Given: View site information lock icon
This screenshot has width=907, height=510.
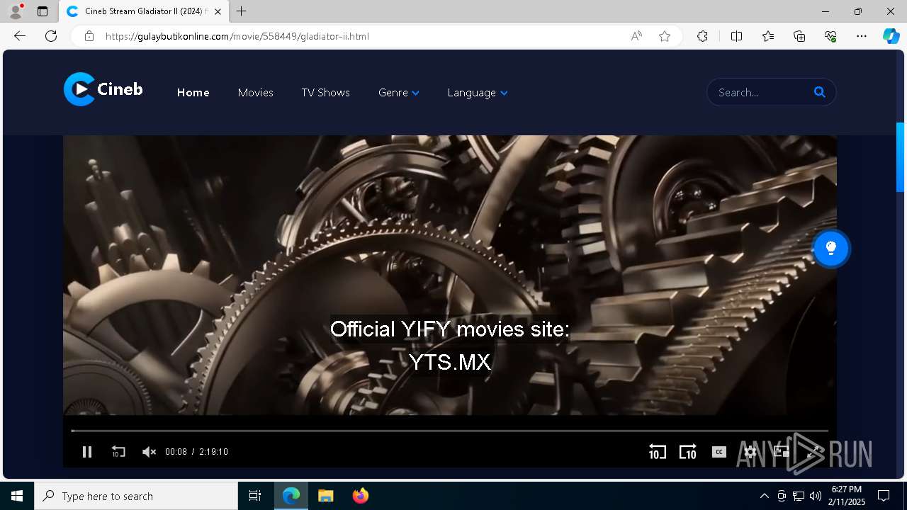Looking at the screenshot, I should (x=89, y=36).
